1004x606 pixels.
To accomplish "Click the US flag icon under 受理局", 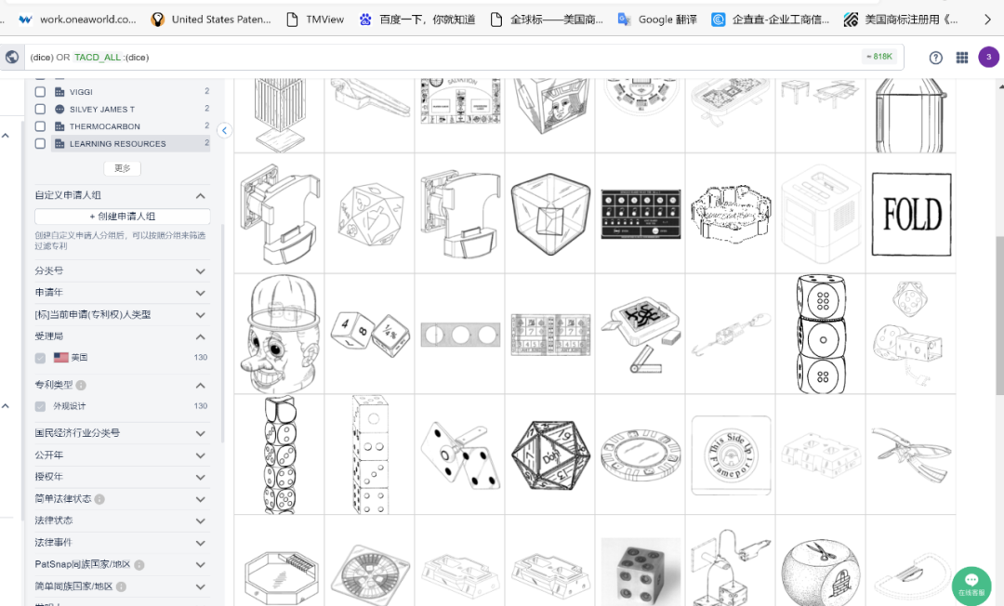I will (60, 357).
